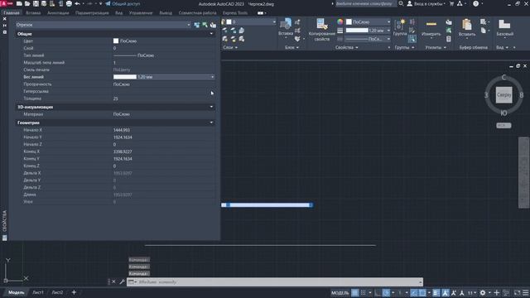Screen dimensions: 530x298
Task: Click the command line input field
Action: pos(277,281)
